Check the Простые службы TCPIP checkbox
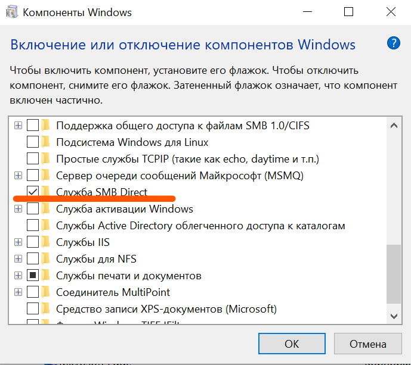411x365 pixels. pos(33,159)
